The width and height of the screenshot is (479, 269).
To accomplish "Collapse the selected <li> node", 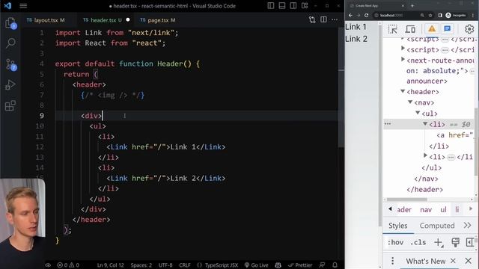I will click(425, 124).
